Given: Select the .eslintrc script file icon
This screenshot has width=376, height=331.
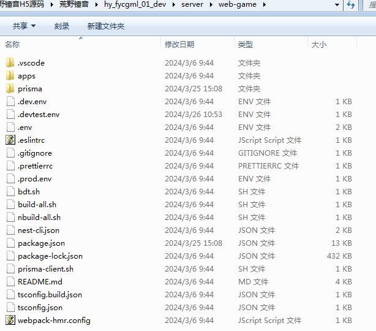Looking at the screenshot, I should (10, 140).
